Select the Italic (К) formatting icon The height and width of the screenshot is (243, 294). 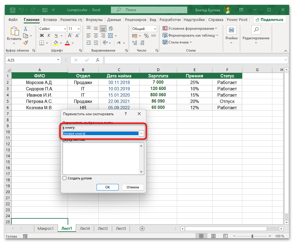[49, 35]
